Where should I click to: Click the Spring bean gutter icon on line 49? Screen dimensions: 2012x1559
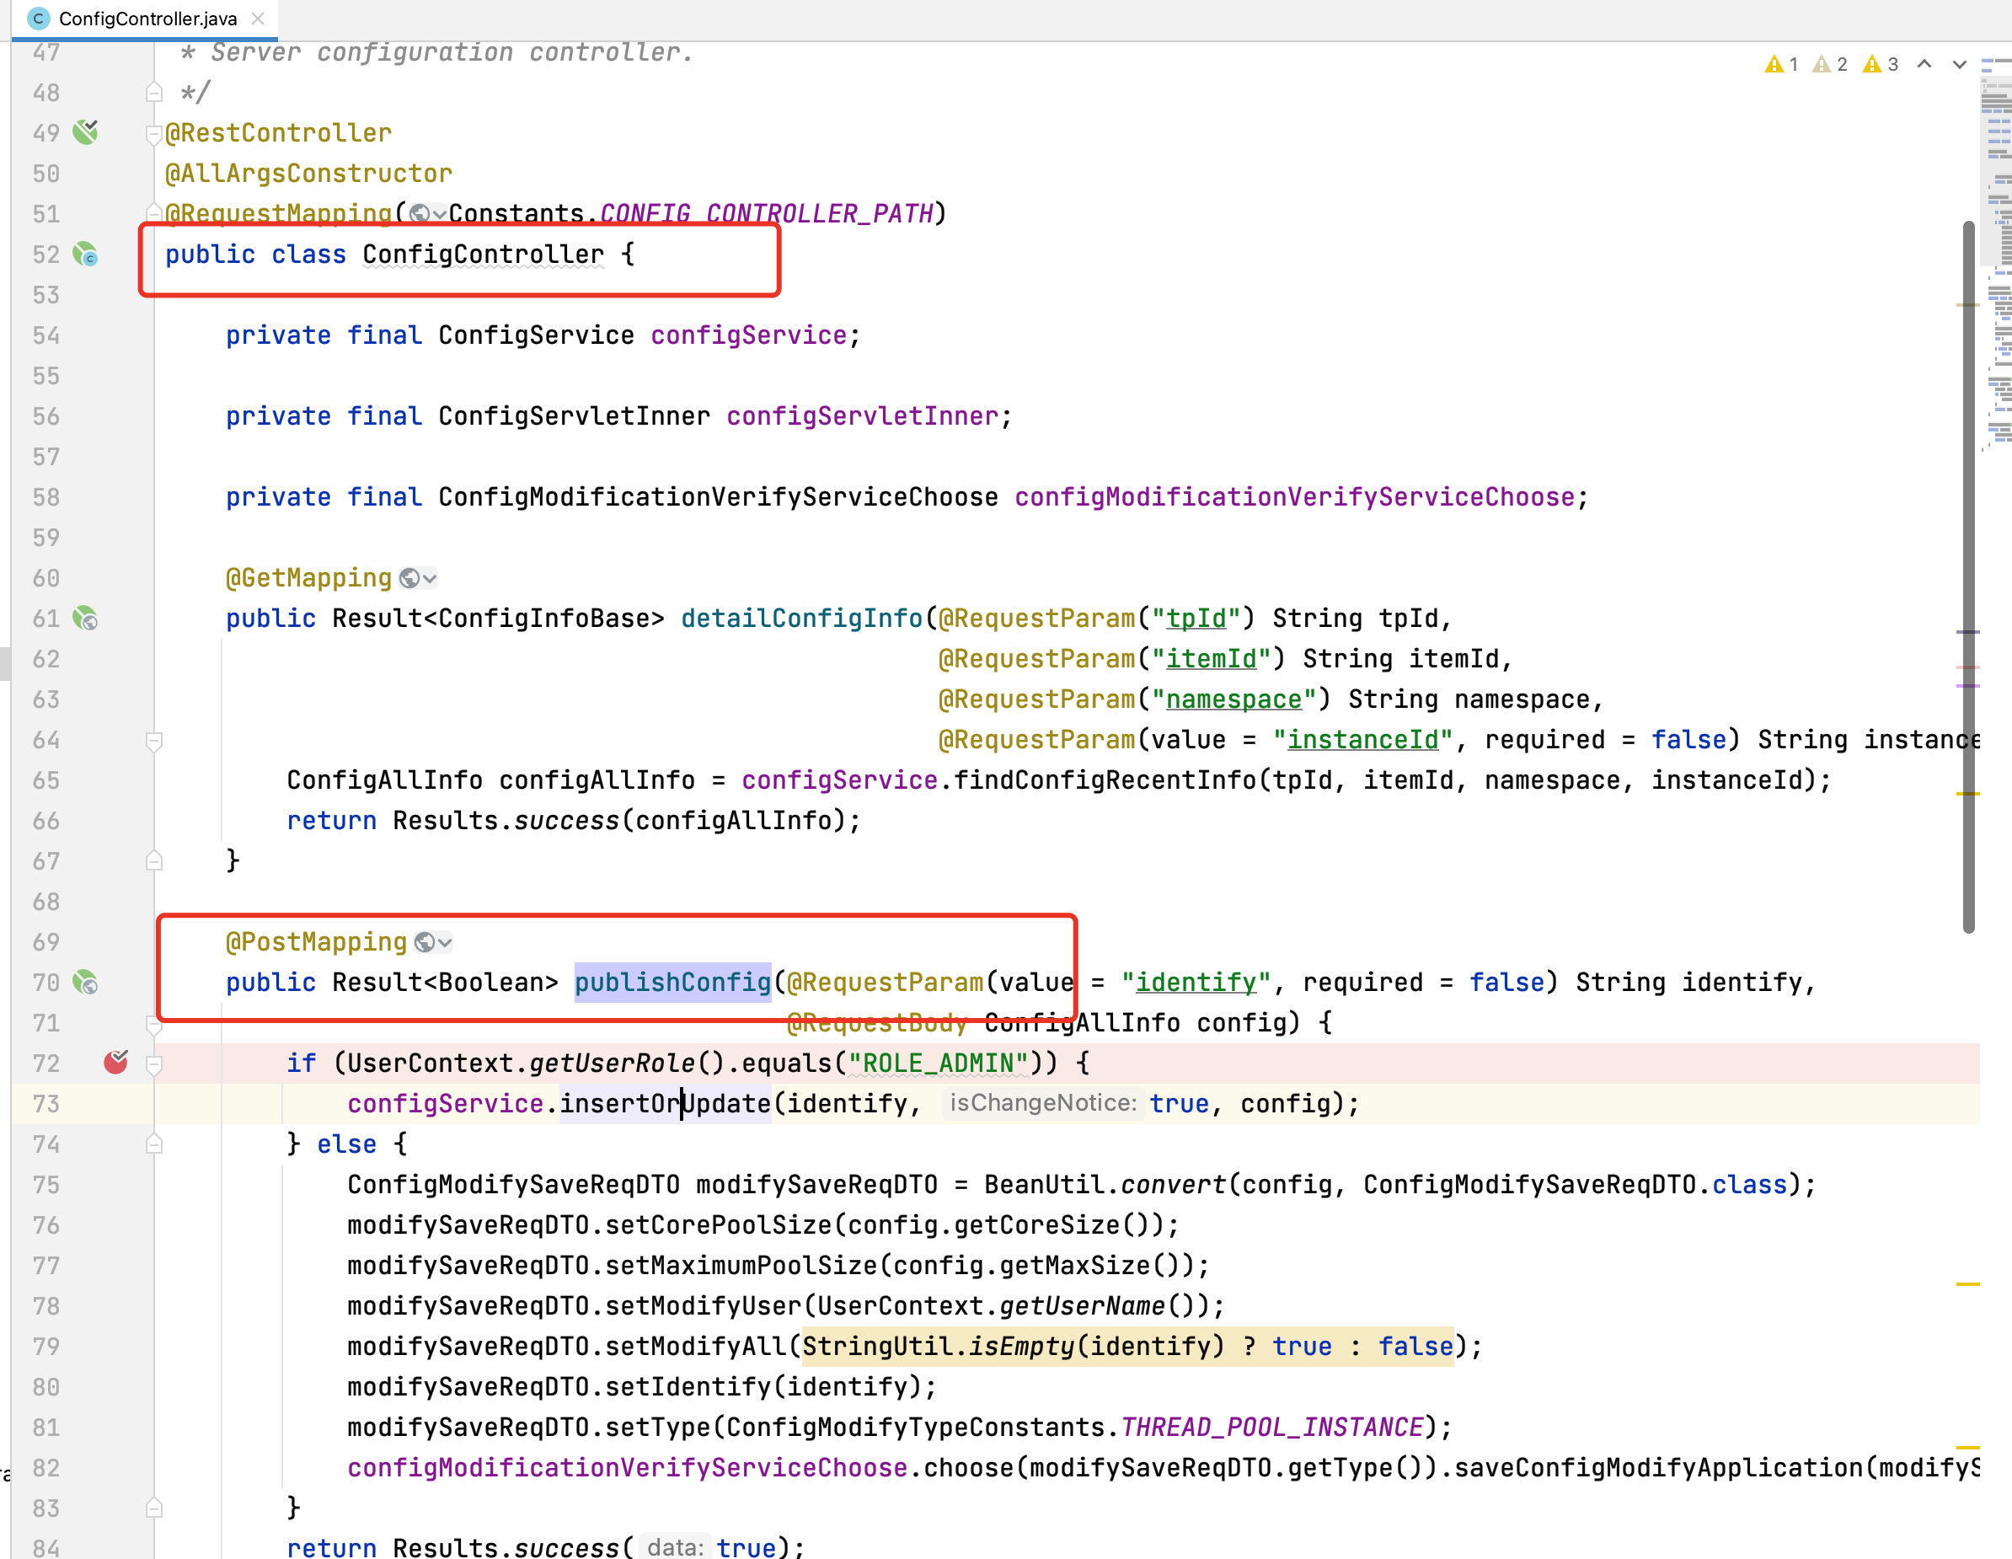point(86,132)
